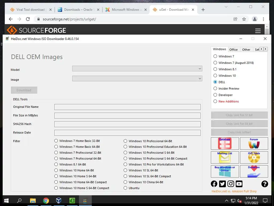This screenshot has width=274, height=206.
Task: Open Chrome tab search chevron
Action: 226,7
